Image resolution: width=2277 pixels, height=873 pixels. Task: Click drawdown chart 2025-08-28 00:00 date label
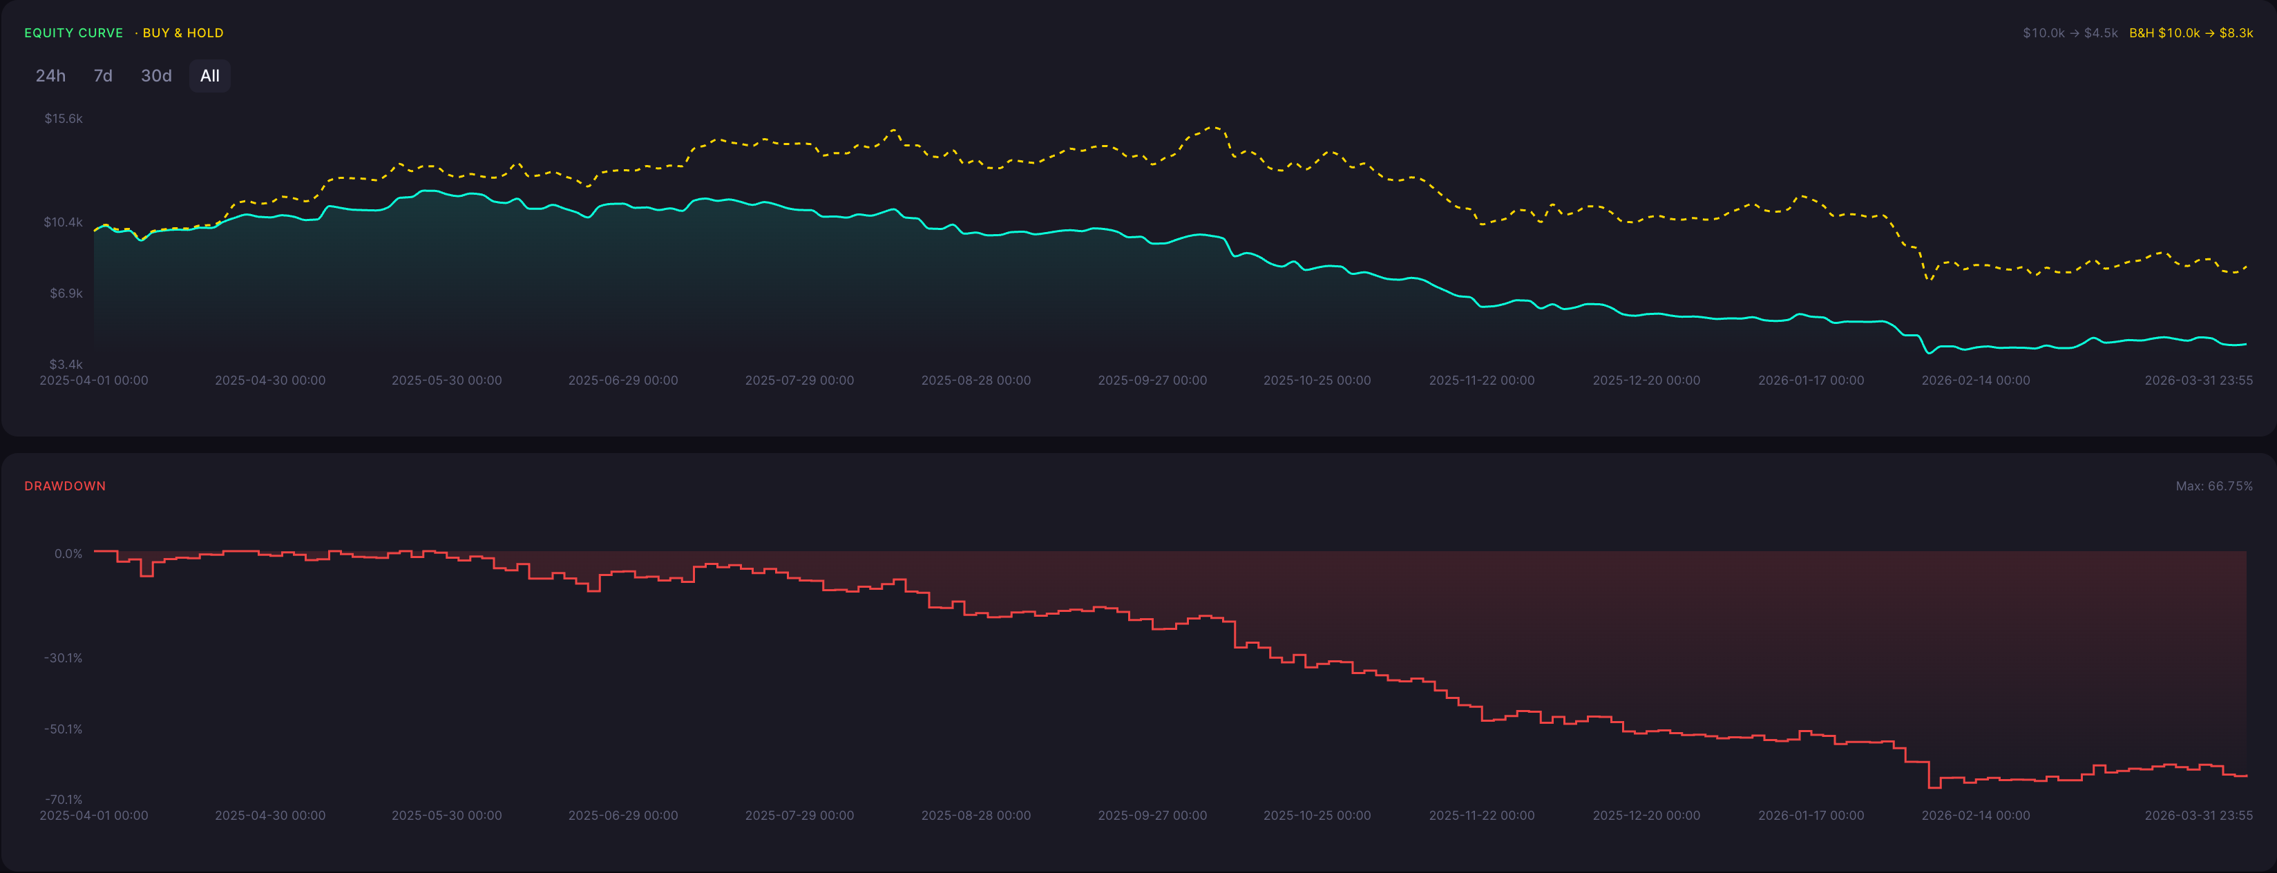pyautogui.click(x=976, y=816)
